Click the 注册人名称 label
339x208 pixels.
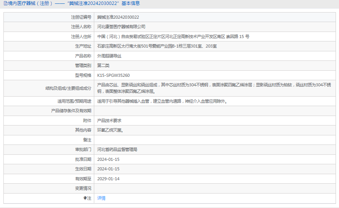pos(81,27)
